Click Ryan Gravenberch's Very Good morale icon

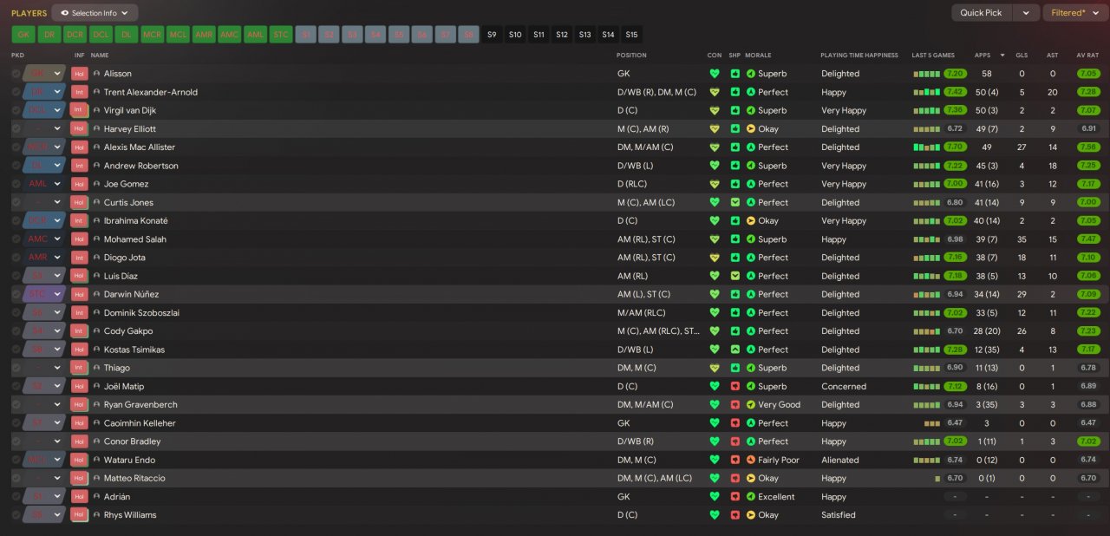[750, 405]
